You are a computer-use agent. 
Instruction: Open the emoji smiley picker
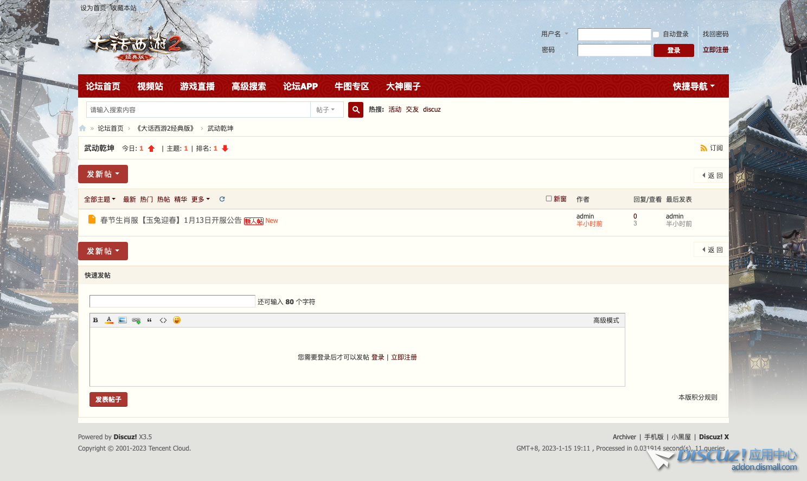[x=177, y=320]
